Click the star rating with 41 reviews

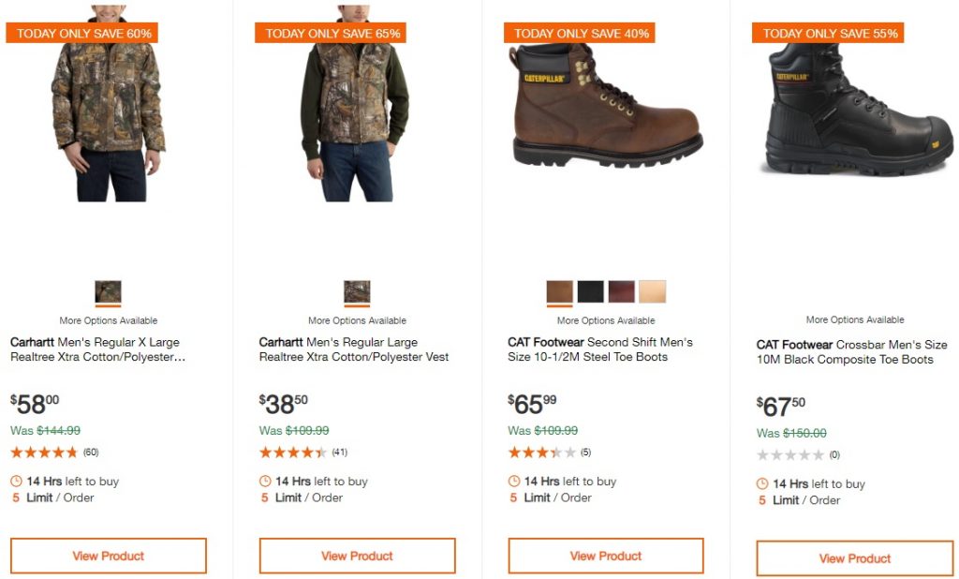click(x=293, y=453)
